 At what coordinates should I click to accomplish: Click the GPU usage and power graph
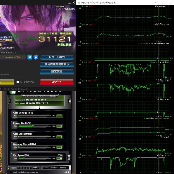(125, 72)
